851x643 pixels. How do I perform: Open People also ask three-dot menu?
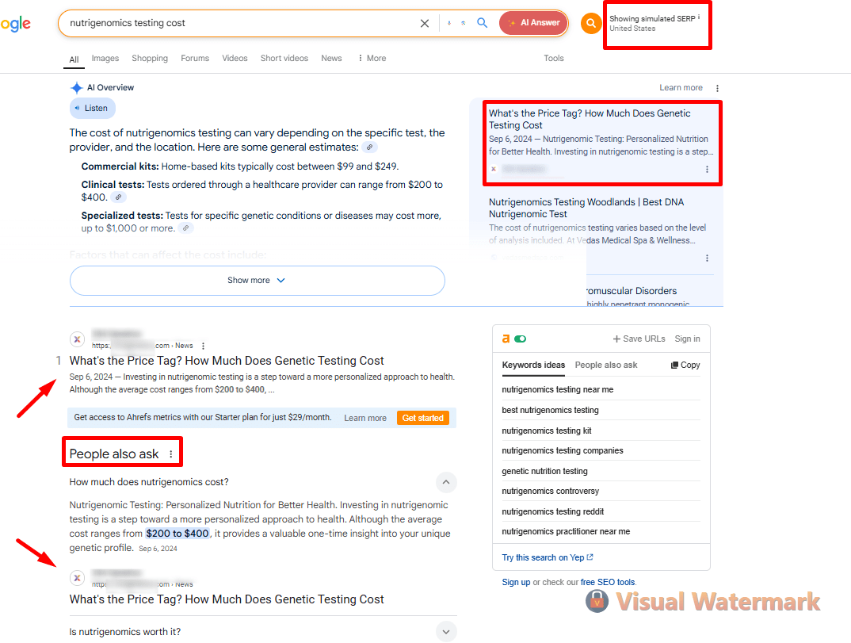tap(170, 454)
